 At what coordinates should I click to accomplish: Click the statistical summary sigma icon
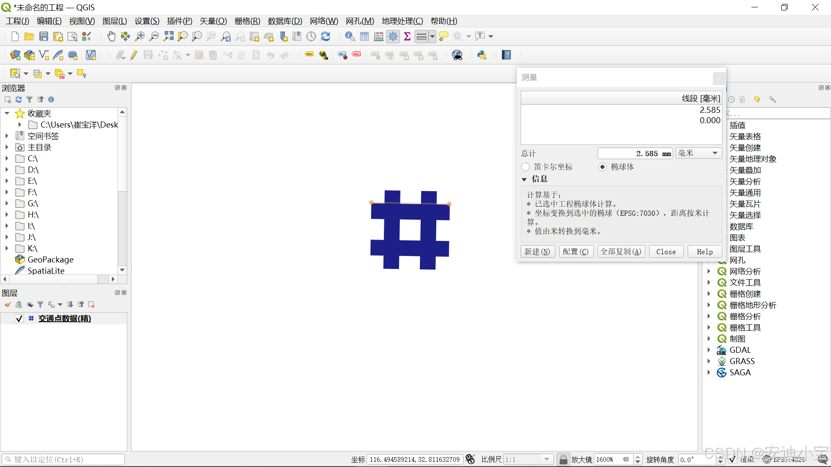click(x=407, y=37)
